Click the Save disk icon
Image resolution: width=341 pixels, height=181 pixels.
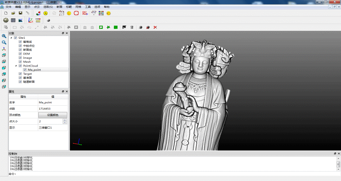pyautogui.click(x=20, y=13)
